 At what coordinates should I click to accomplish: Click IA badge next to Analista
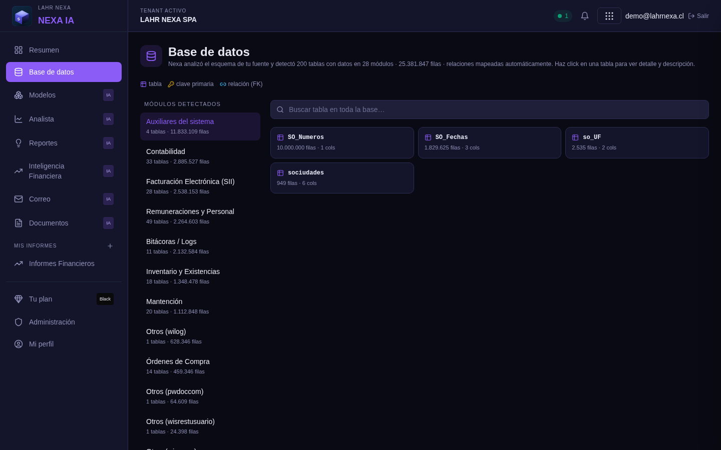point(108,119)
